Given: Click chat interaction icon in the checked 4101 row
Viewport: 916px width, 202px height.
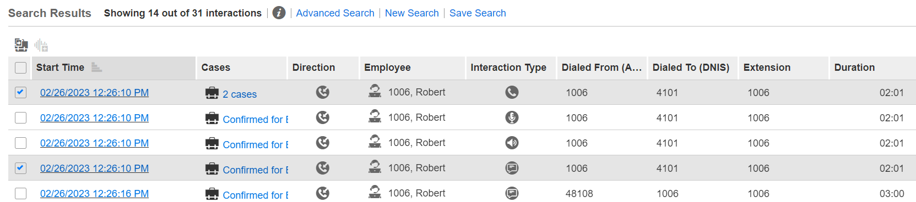Looking at the screenshot, I should click(x=512, y=168).
